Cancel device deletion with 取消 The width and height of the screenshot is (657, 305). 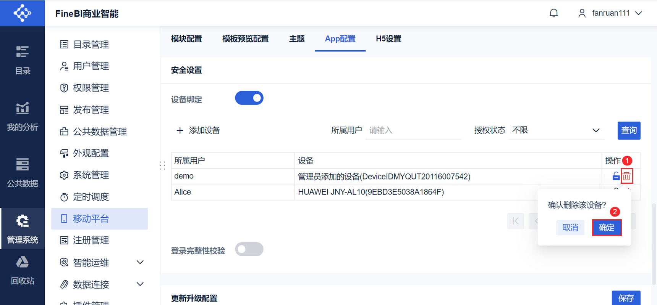(x=570, y=228)
